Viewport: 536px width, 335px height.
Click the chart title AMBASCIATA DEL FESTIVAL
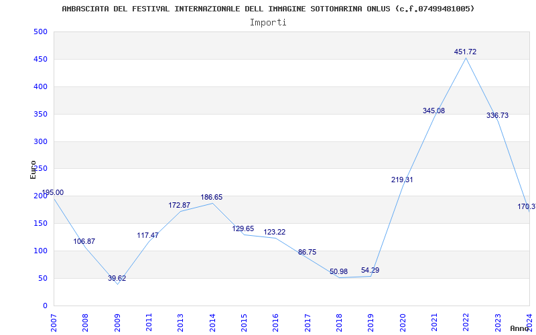click(x=269, y=9)
